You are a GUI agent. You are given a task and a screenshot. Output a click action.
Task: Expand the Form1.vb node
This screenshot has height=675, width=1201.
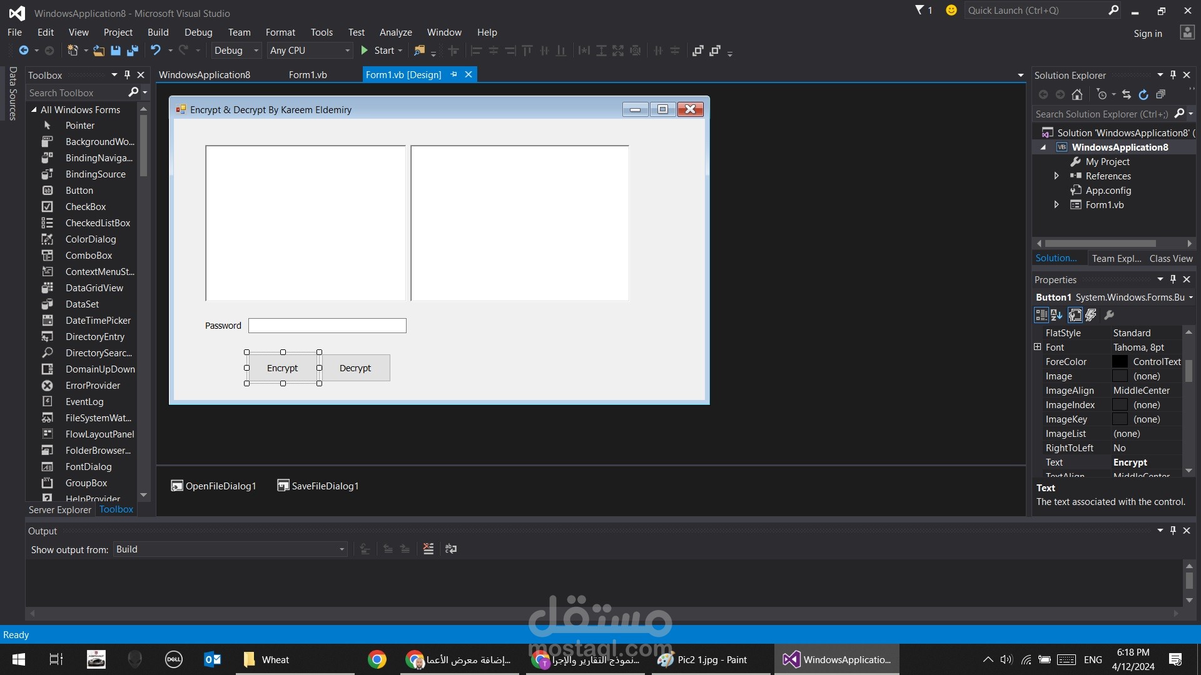1057,205
